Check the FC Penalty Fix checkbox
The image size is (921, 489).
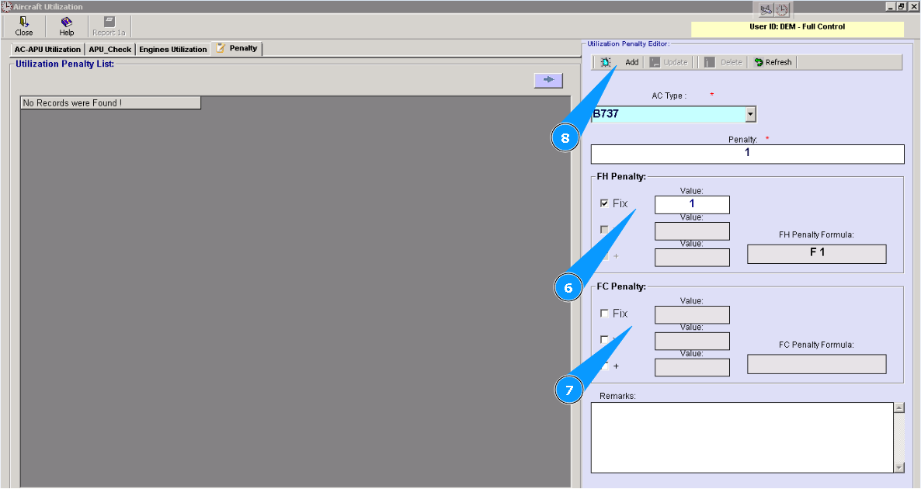(604, 314)
